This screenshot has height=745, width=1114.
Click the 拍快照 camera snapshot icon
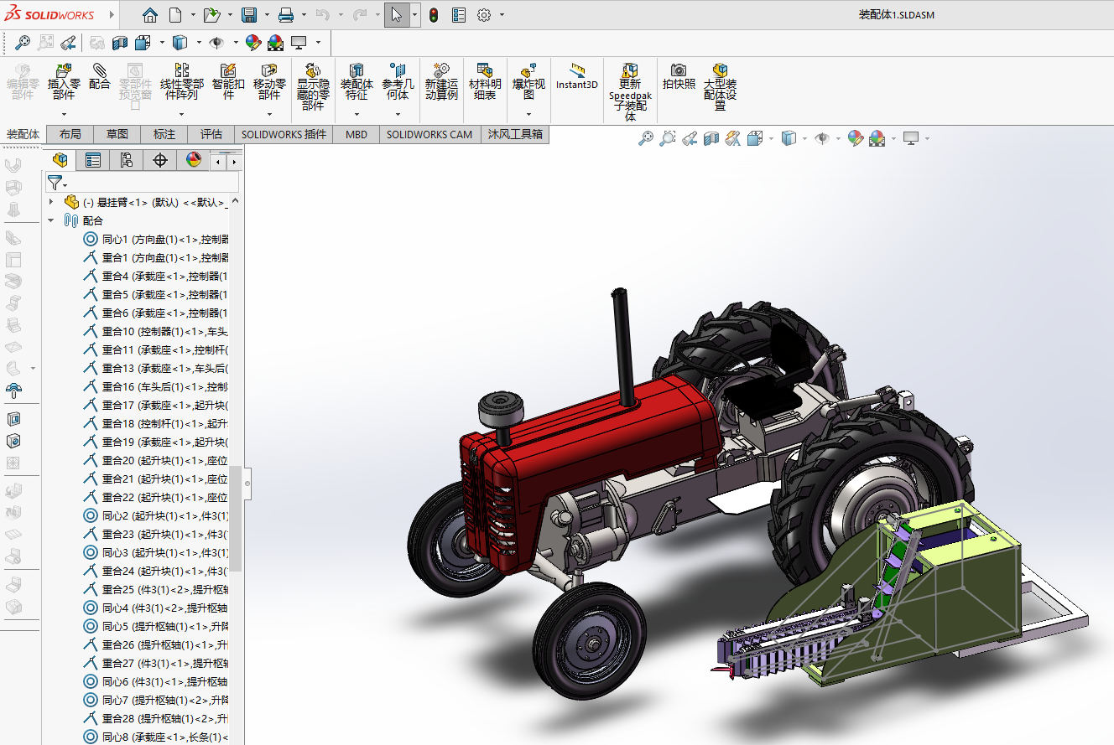point(679,76)
